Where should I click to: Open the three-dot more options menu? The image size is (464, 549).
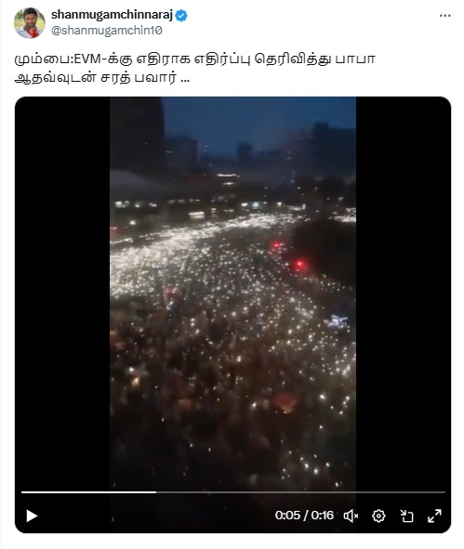tap(445, 16)
